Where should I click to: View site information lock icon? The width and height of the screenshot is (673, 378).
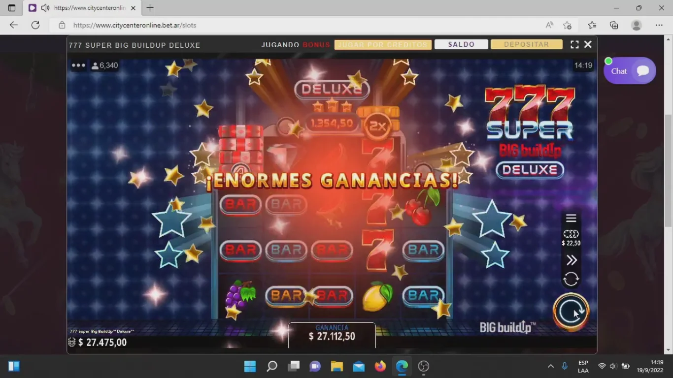tap(62, 25)
